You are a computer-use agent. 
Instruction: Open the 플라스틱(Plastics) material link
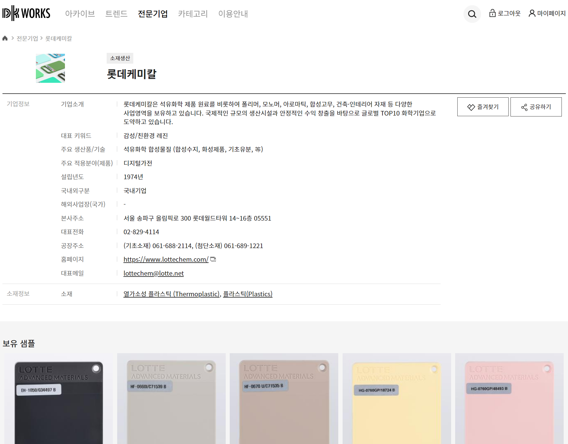(x=248, y=294)
